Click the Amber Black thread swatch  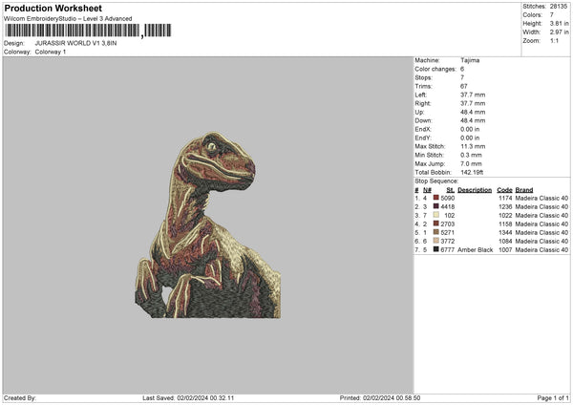point(436,249)
